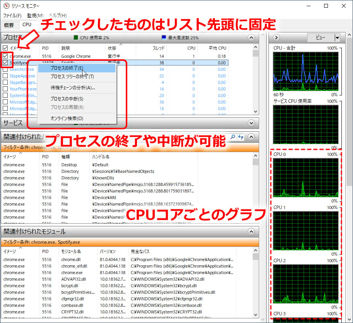Image resolution: width=353 pixels, height=323 pixels.
Task: Expand the Services section chevron
Action: (251, 123)
